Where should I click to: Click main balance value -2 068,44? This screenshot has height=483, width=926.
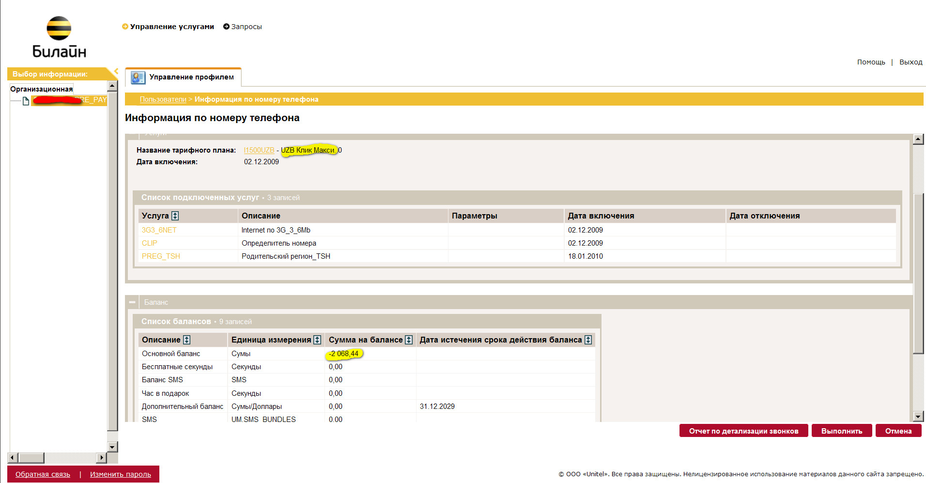click(344, 354)
